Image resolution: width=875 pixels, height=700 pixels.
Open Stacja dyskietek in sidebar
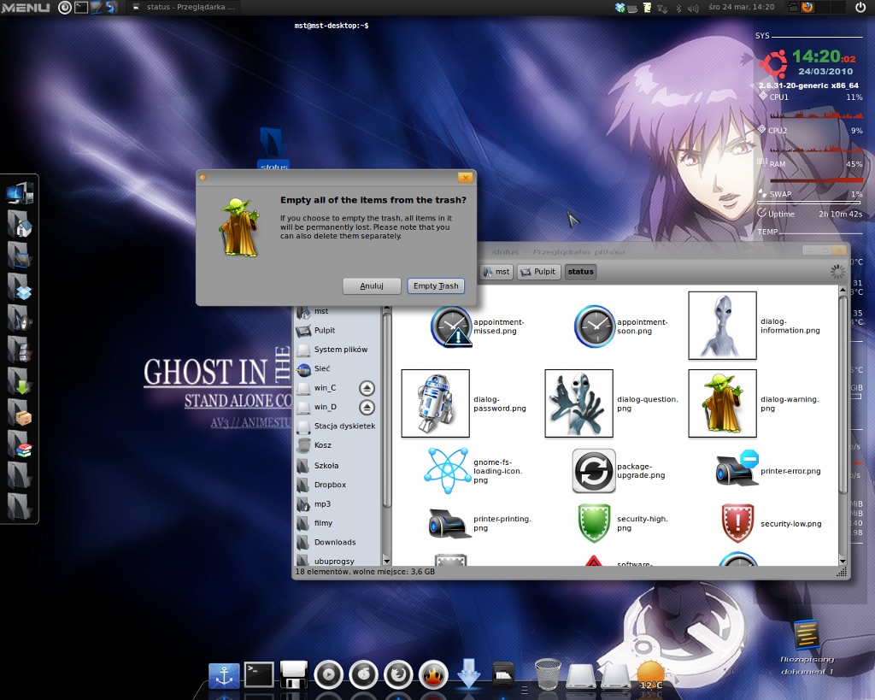tap(337, 426)
